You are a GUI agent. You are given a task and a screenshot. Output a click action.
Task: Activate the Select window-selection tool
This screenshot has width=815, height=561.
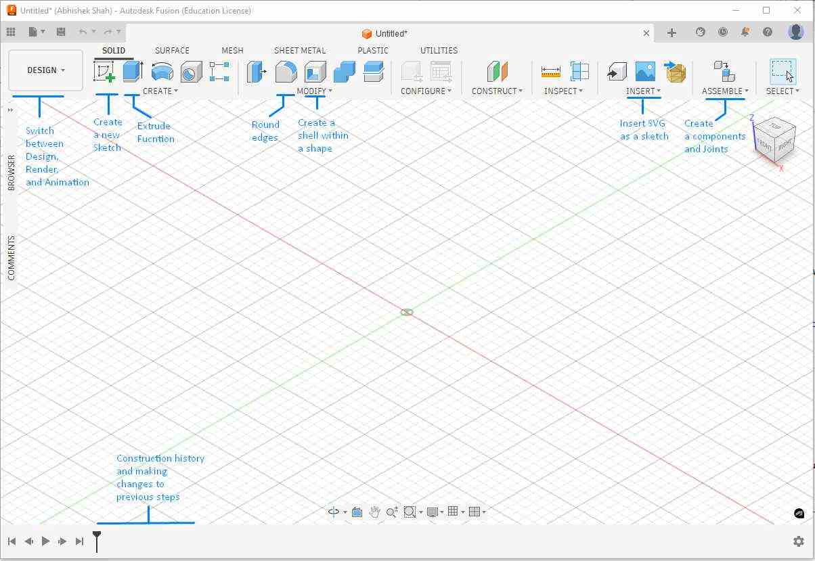pyautogui.click(x=783, y=71)
